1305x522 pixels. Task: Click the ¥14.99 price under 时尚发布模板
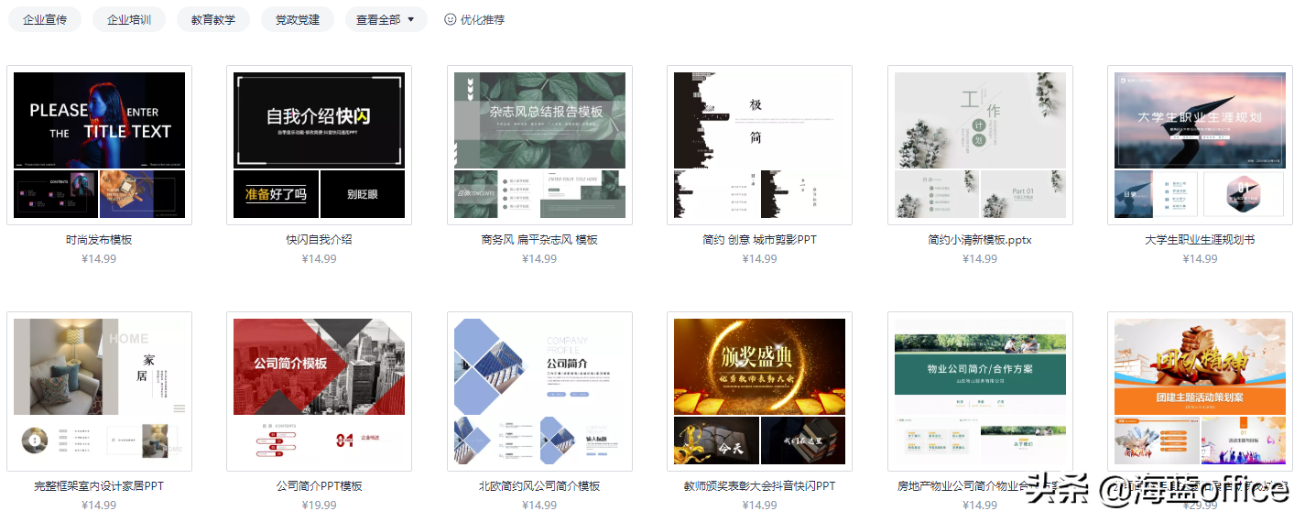click(x=99, y=259)
